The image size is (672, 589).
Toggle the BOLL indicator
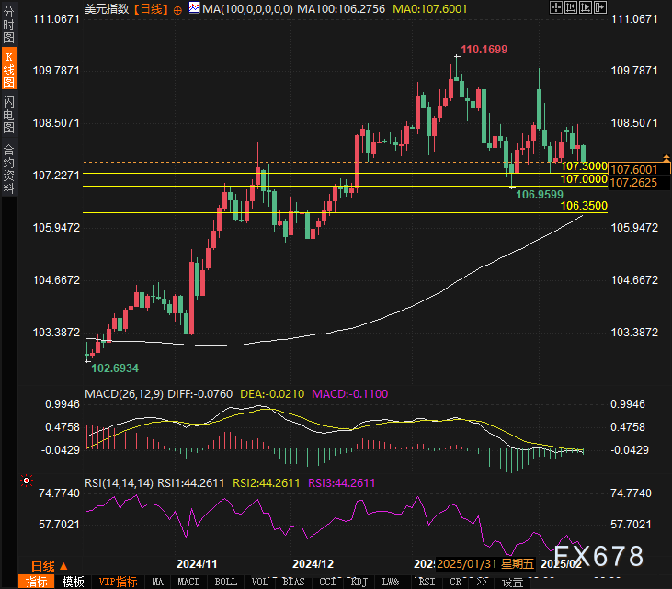click(x=225, y=582)
